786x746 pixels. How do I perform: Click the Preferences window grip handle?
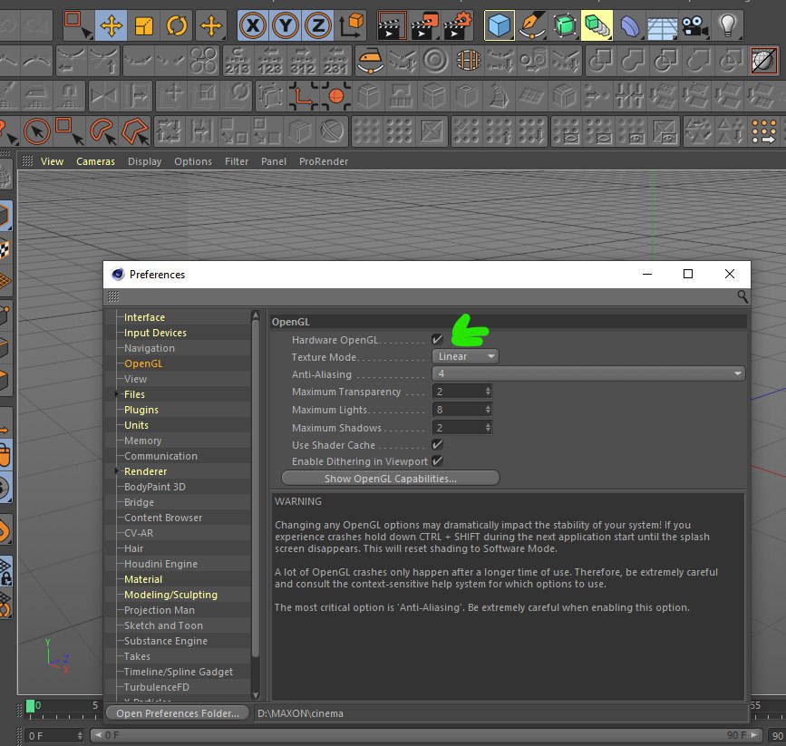(113, 296)
